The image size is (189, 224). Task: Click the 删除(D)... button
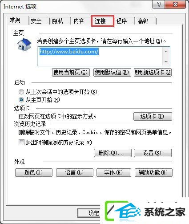(113, 153)
